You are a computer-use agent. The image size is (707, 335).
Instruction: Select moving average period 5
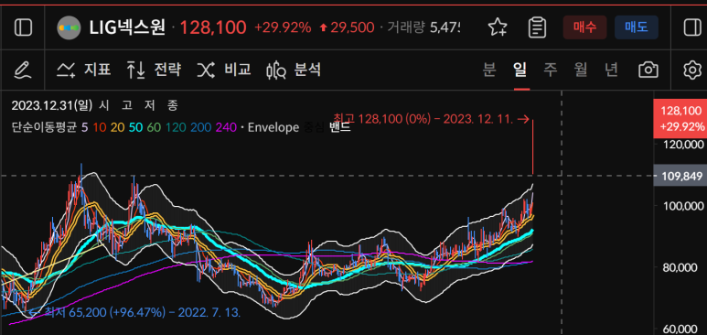(x=85, y=128)
